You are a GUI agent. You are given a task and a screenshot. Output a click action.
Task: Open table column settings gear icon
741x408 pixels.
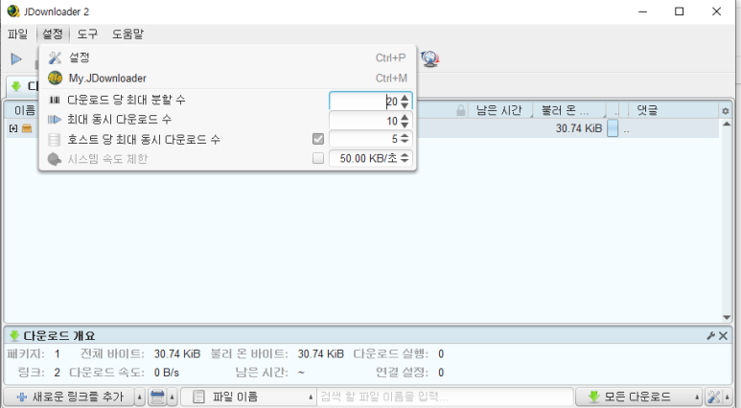coord(726,111)
